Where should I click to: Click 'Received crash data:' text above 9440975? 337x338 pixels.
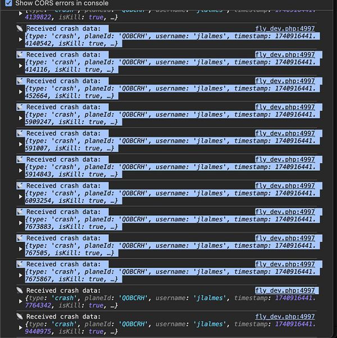tap(63, 317)
